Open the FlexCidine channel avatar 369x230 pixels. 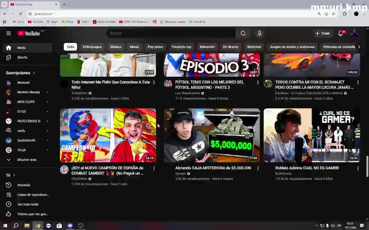click(x=64, y=169)
